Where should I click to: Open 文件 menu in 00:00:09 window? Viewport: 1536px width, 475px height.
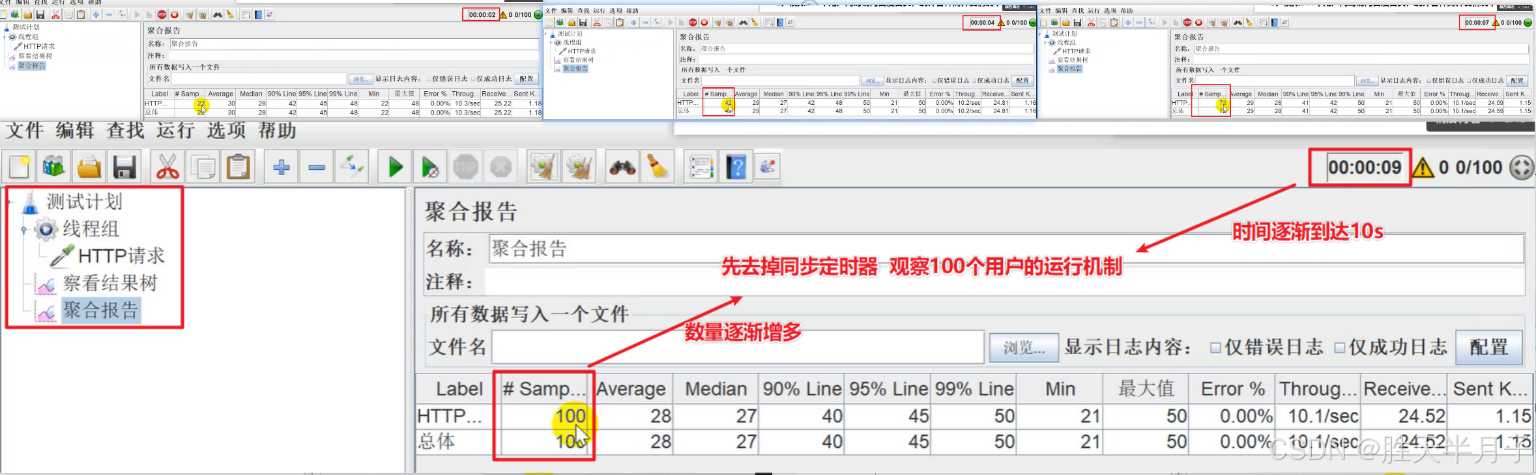(x=25, y=130)
